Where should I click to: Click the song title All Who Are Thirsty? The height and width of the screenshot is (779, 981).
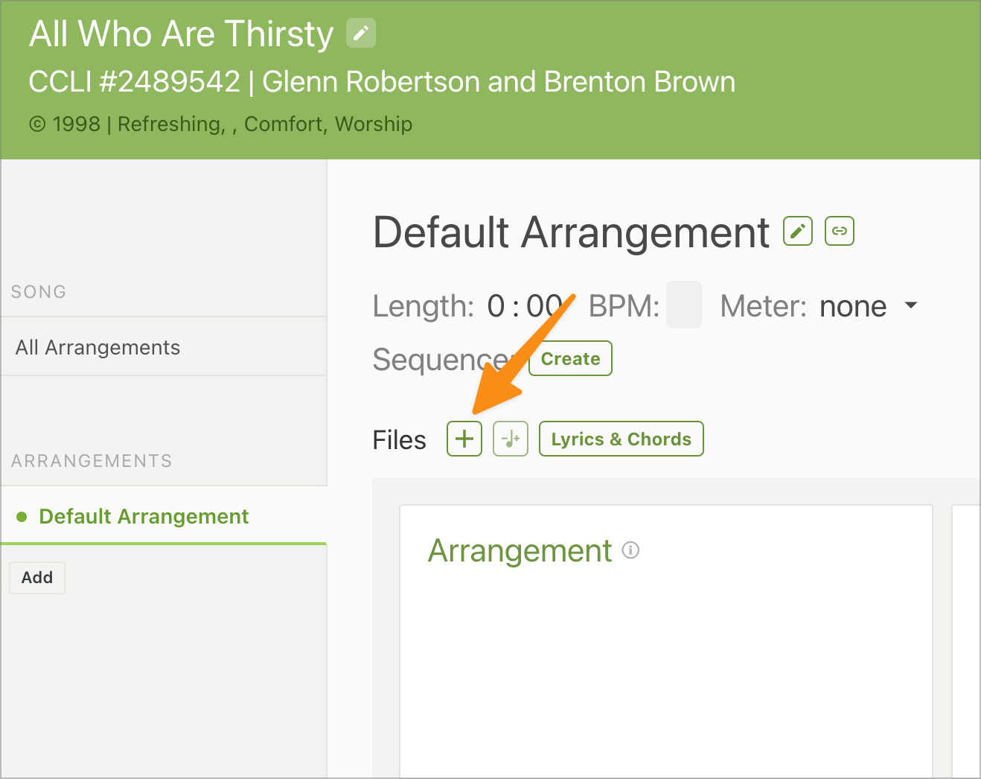click(x=181, y=34)
